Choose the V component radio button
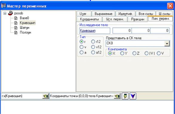The height and width of the screenshot is (114, 175). tap(159, 53)
